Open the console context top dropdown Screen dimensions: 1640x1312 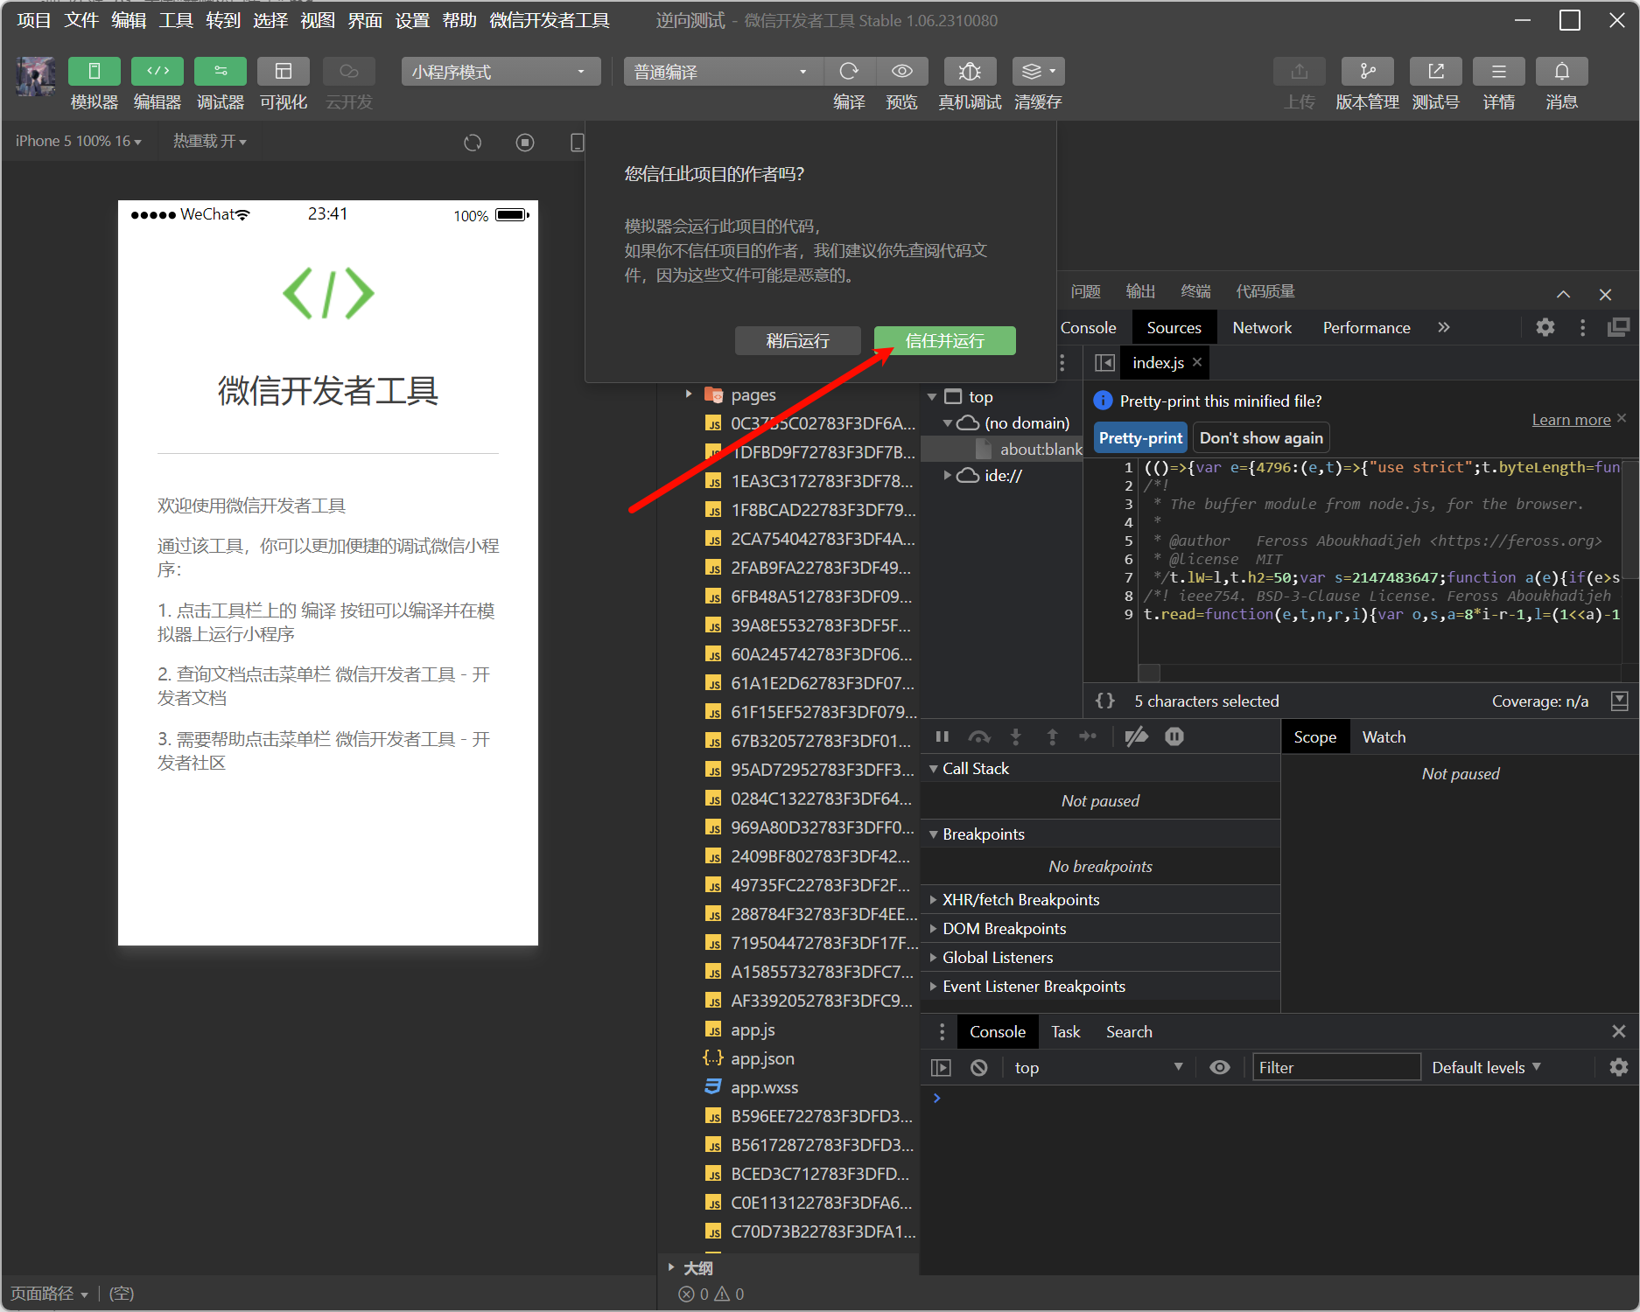(1098, 1067)
